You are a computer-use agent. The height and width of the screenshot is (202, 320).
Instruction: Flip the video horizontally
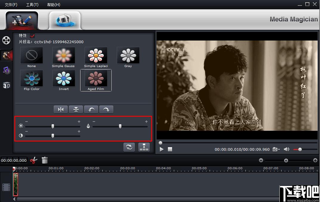coord(61,109)
